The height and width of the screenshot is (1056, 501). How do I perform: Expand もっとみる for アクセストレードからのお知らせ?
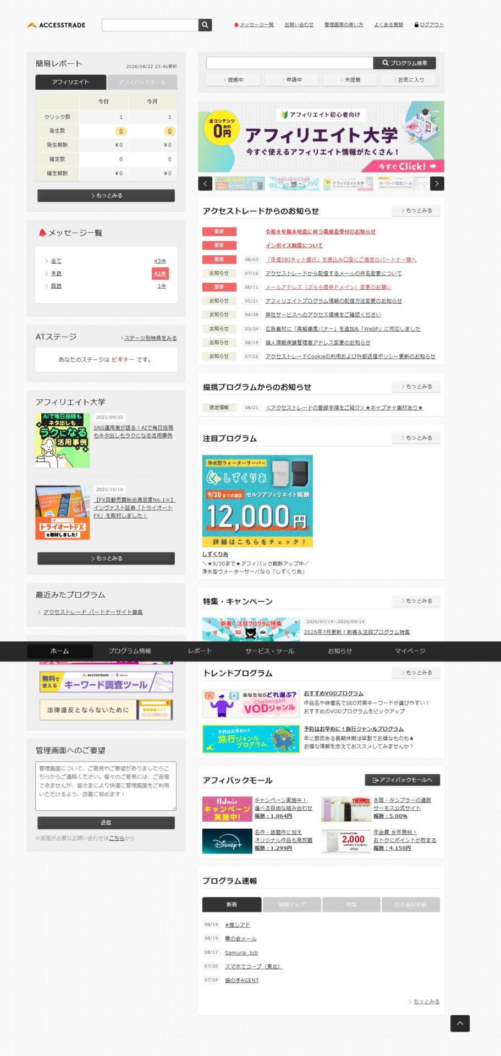[416, 211]
